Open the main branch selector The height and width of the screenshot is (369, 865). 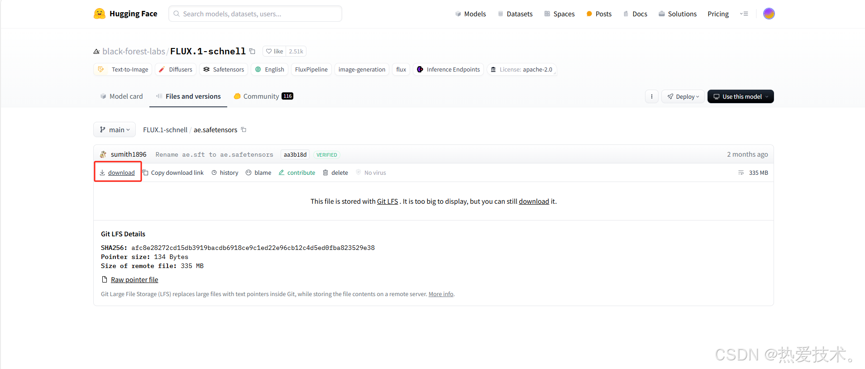click(115, 130)
